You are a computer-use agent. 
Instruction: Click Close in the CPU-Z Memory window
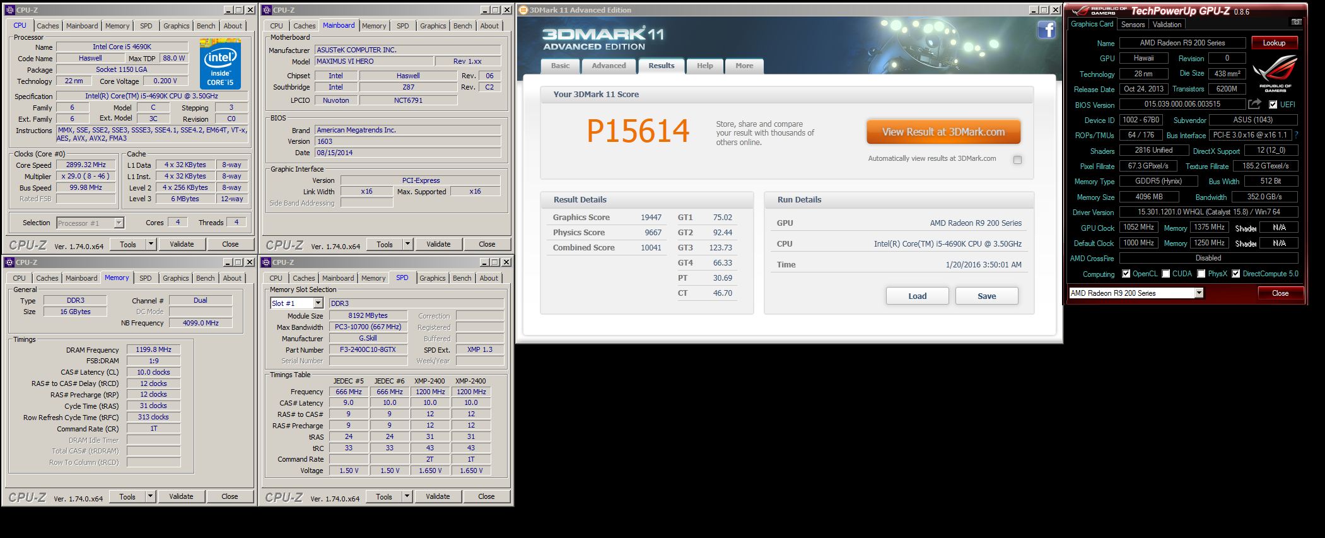(230, 496)
